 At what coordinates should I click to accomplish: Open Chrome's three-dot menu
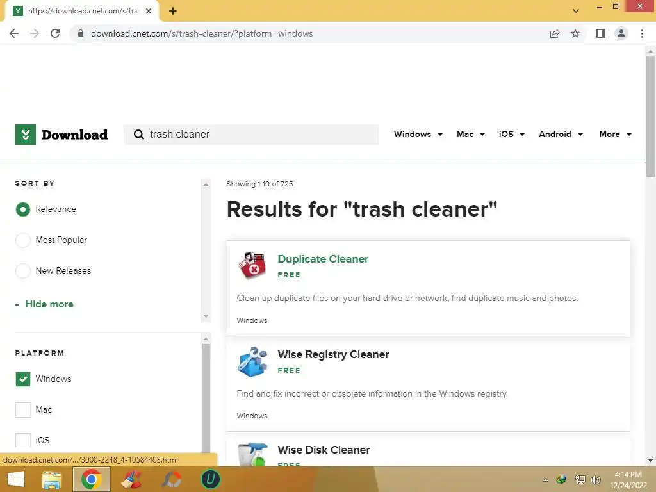[642, 33]
